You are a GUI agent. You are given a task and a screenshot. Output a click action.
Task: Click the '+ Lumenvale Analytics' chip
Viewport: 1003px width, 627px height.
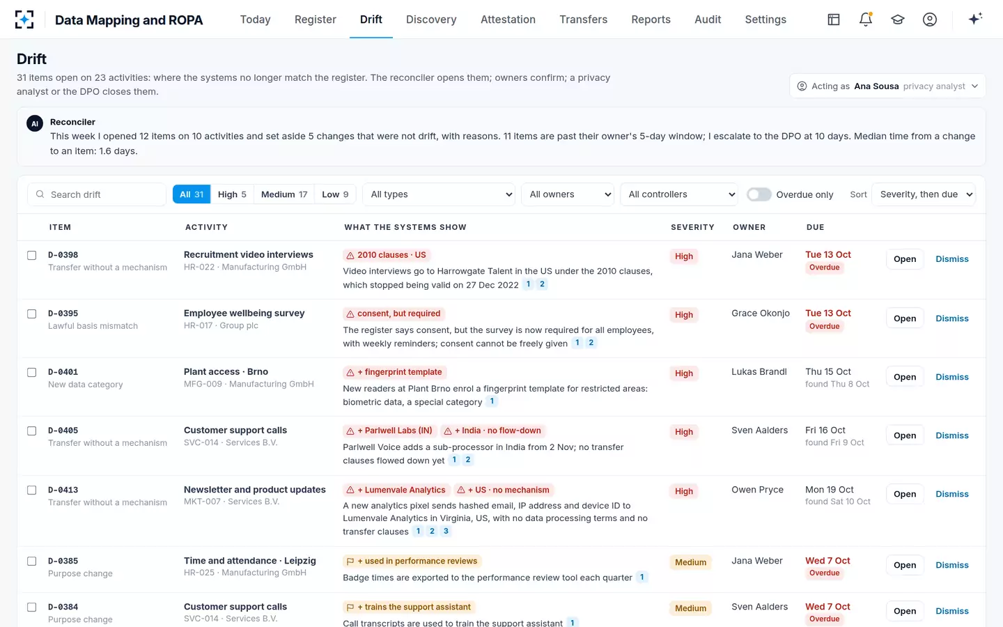(x=396, y=490)
